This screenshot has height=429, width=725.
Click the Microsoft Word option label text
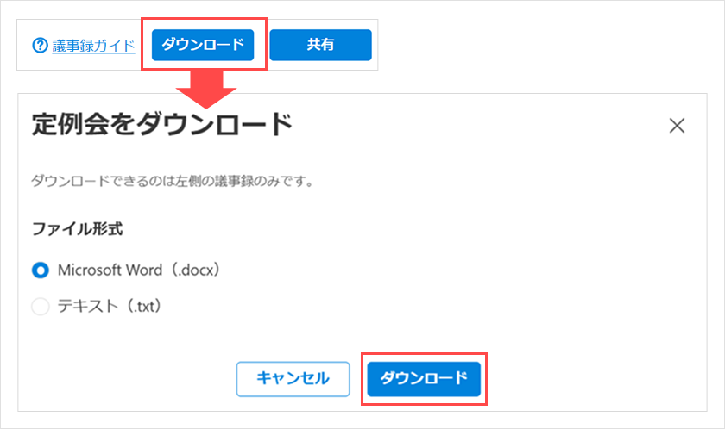point(110,270)
